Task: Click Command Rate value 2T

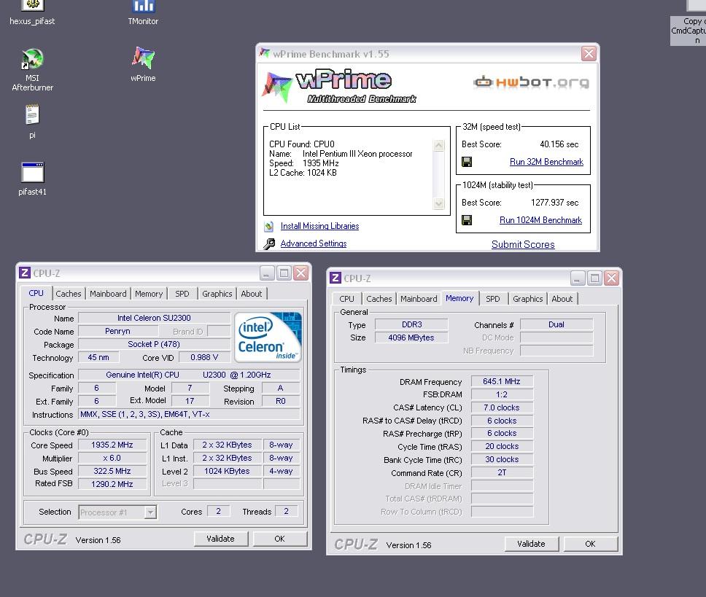Action: (502, 473)
